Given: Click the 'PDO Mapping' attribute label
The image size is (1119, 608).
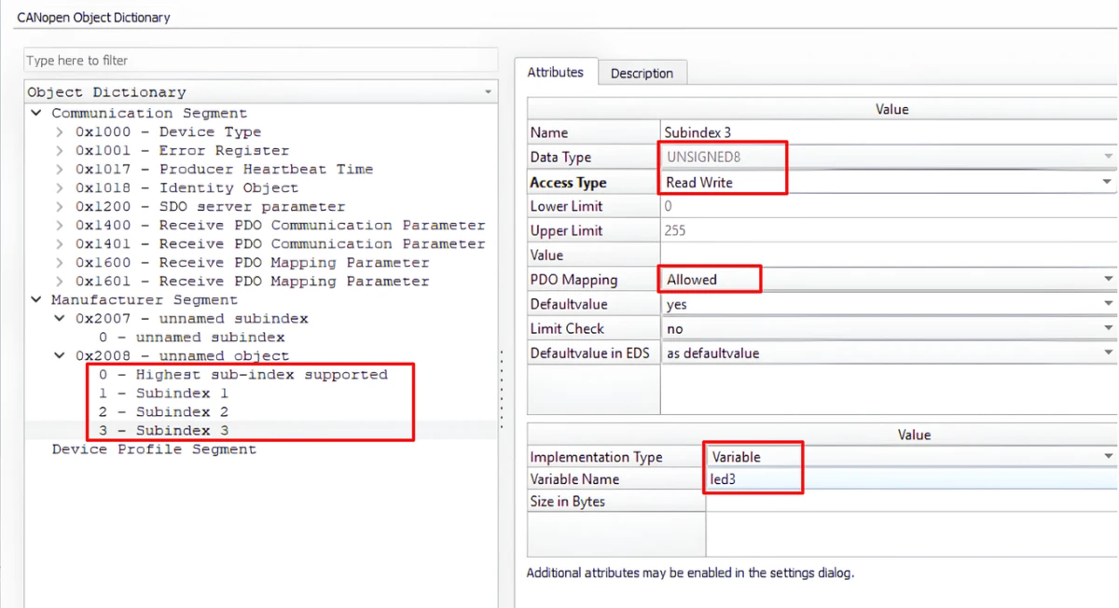Looking at the screenshot, I should tap(573, 280).
